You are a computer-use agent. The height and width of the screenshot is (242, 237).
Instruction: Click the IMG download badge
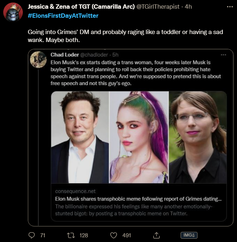(189, 235)
